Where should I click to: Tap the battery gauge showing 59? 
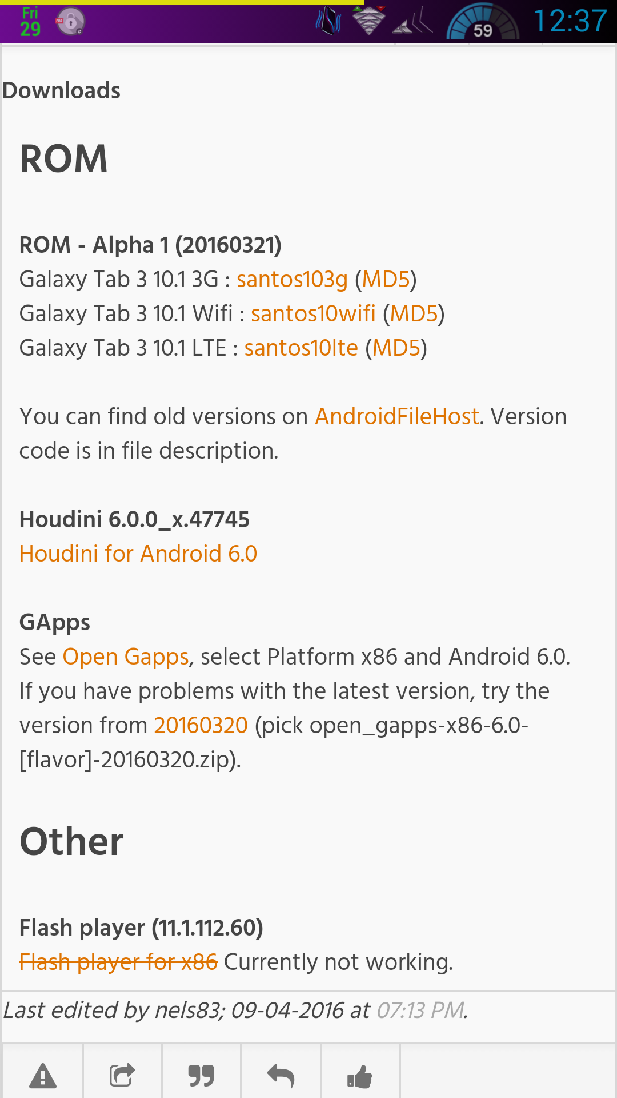(x=483, y=22)
